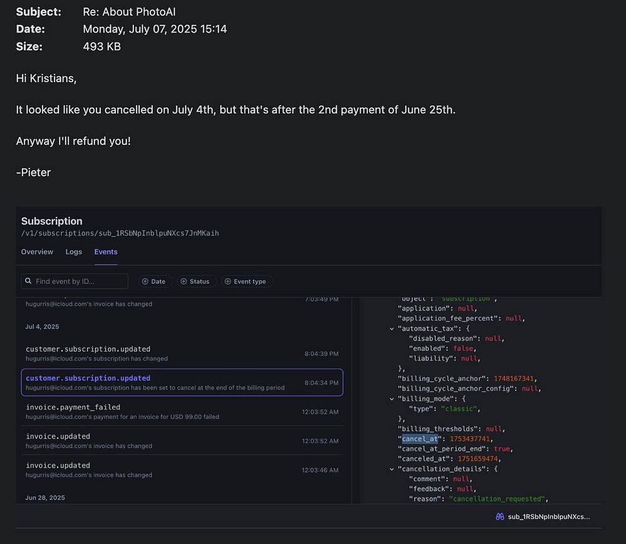This screenshot has height=544, width=626.
Task: Click the /v1/subscriptions path under Subscription
Action: (x=120, y=234)
